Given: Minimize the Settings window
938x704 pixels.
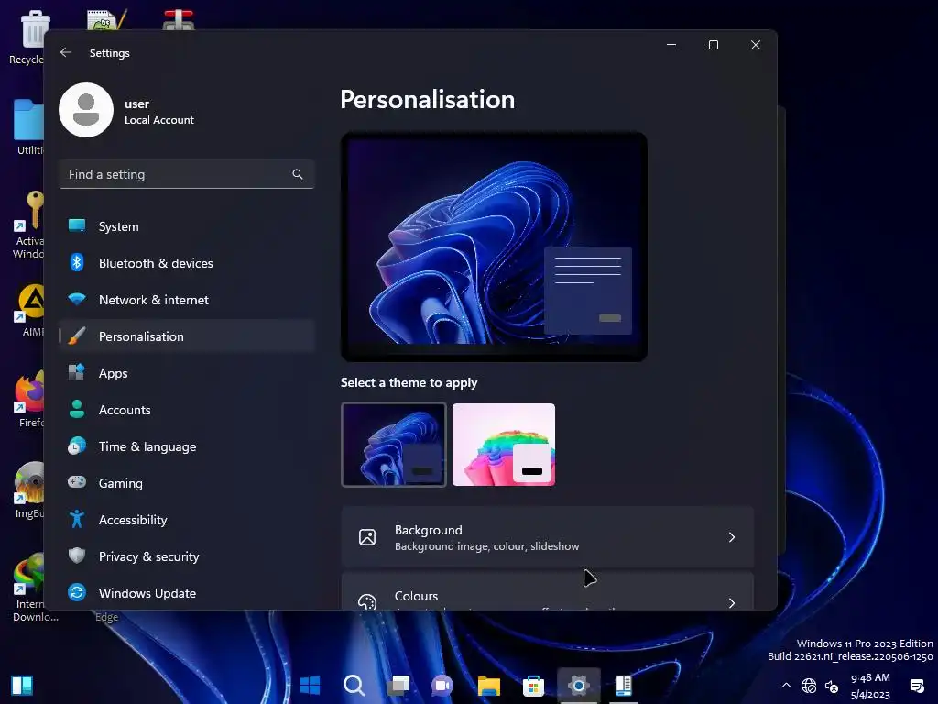Looking at the screenshot, I should click(x=671, y=45).
